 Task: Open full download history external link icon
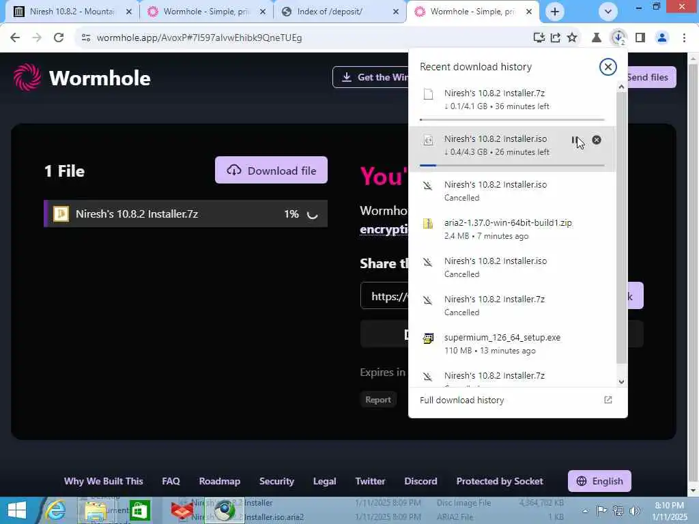[608, 400]
